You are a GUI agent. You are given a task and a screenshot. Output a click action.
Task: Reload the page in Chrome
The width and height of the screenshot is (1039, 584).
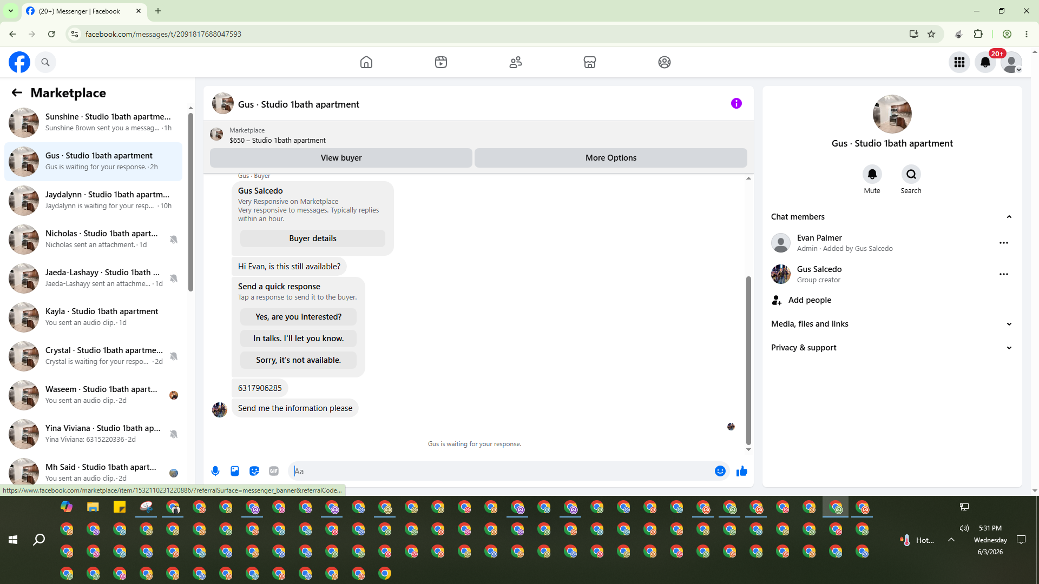(x=51, y=34)
